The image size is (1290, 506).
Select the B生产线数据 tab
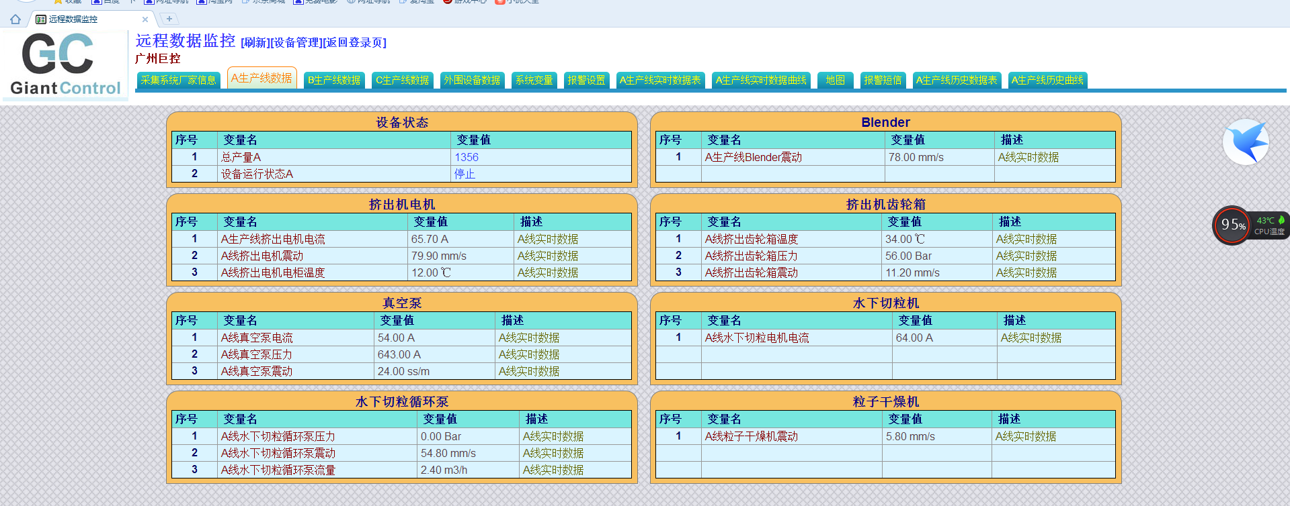[x=334, y=81]
